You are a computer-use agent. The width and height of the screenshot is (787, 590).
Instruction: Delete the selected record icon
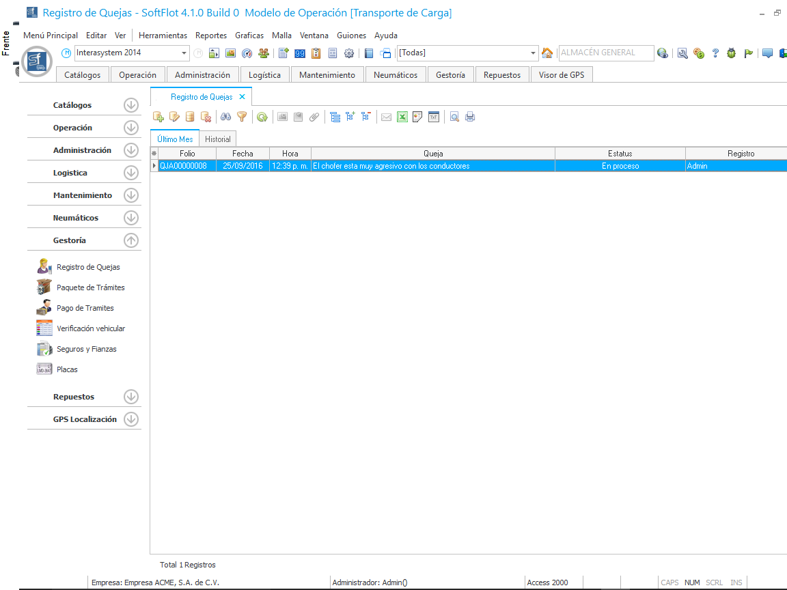coord(206,117)
